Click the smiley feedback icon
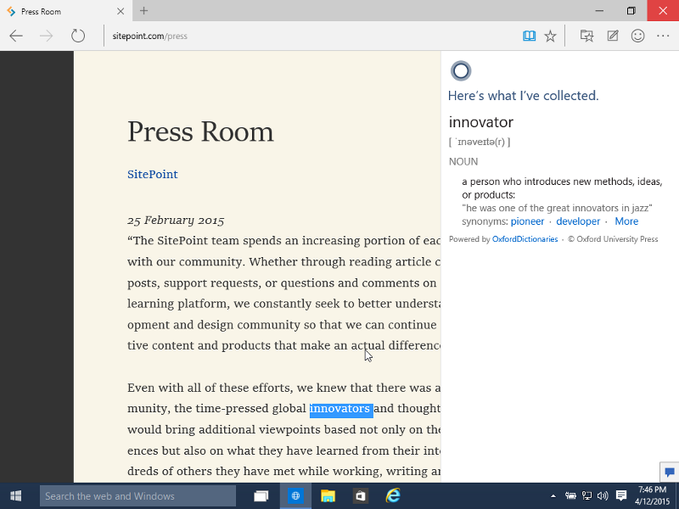 pyautogui.click(x=637, y=36)
